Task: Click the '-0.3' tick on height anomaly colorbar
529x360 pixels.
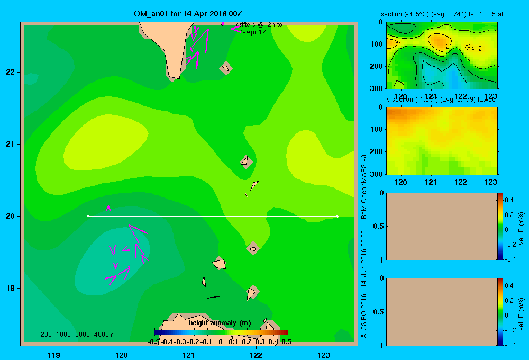Action: [x=180, y=342]
